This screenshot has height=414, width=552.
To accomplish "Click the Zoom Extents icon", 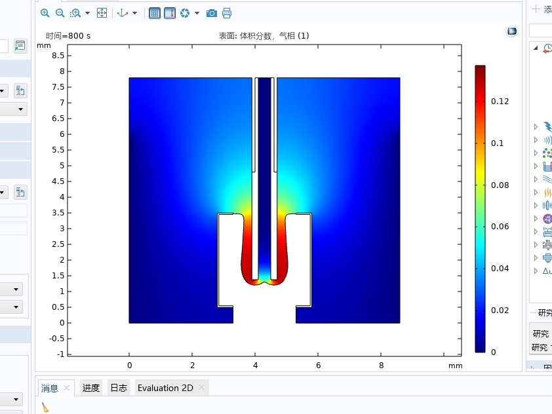I will click(x=102, y=13).
